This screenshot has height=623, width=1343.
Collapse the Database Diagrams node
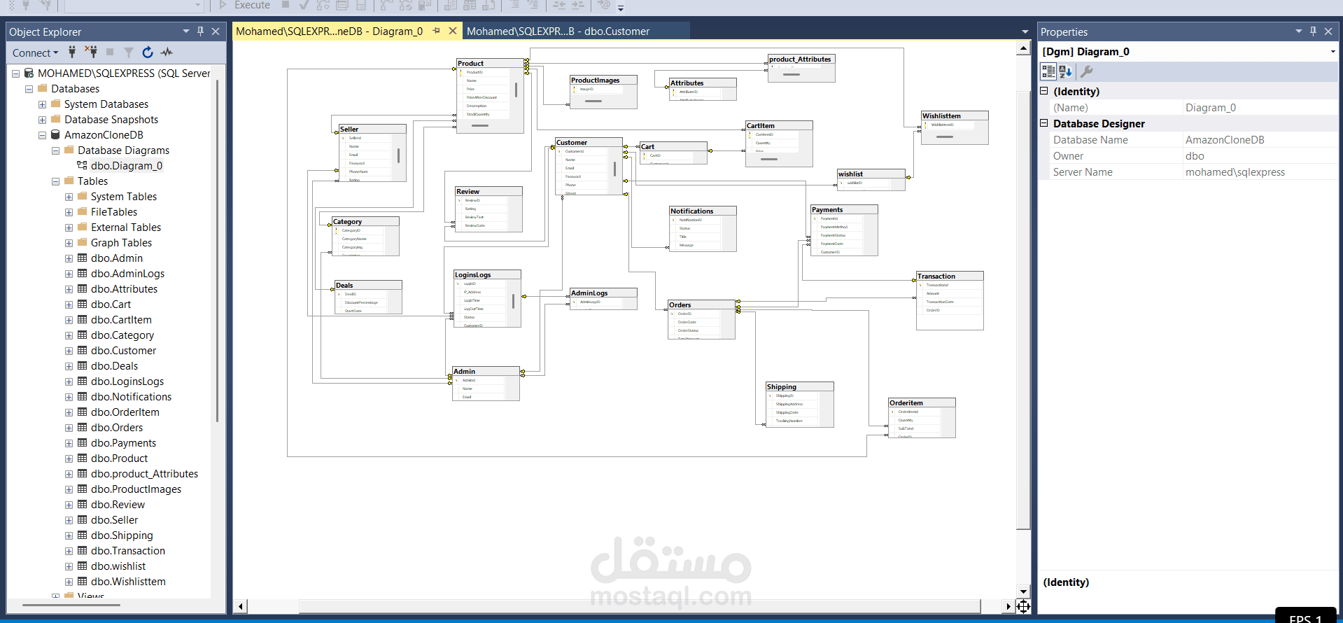pyautogui.click(x=55, y=150)
